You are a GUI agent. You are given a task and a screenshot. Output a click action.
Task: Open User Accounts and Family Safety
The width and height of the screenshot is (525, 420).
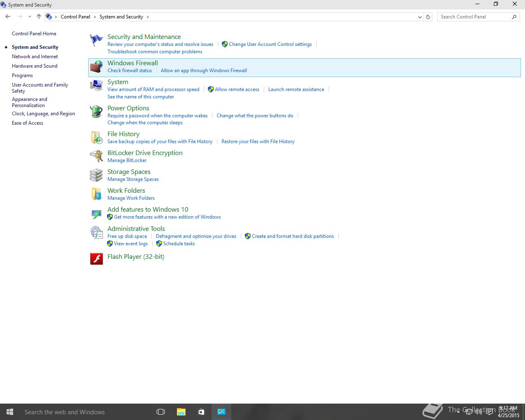[40, 88]
